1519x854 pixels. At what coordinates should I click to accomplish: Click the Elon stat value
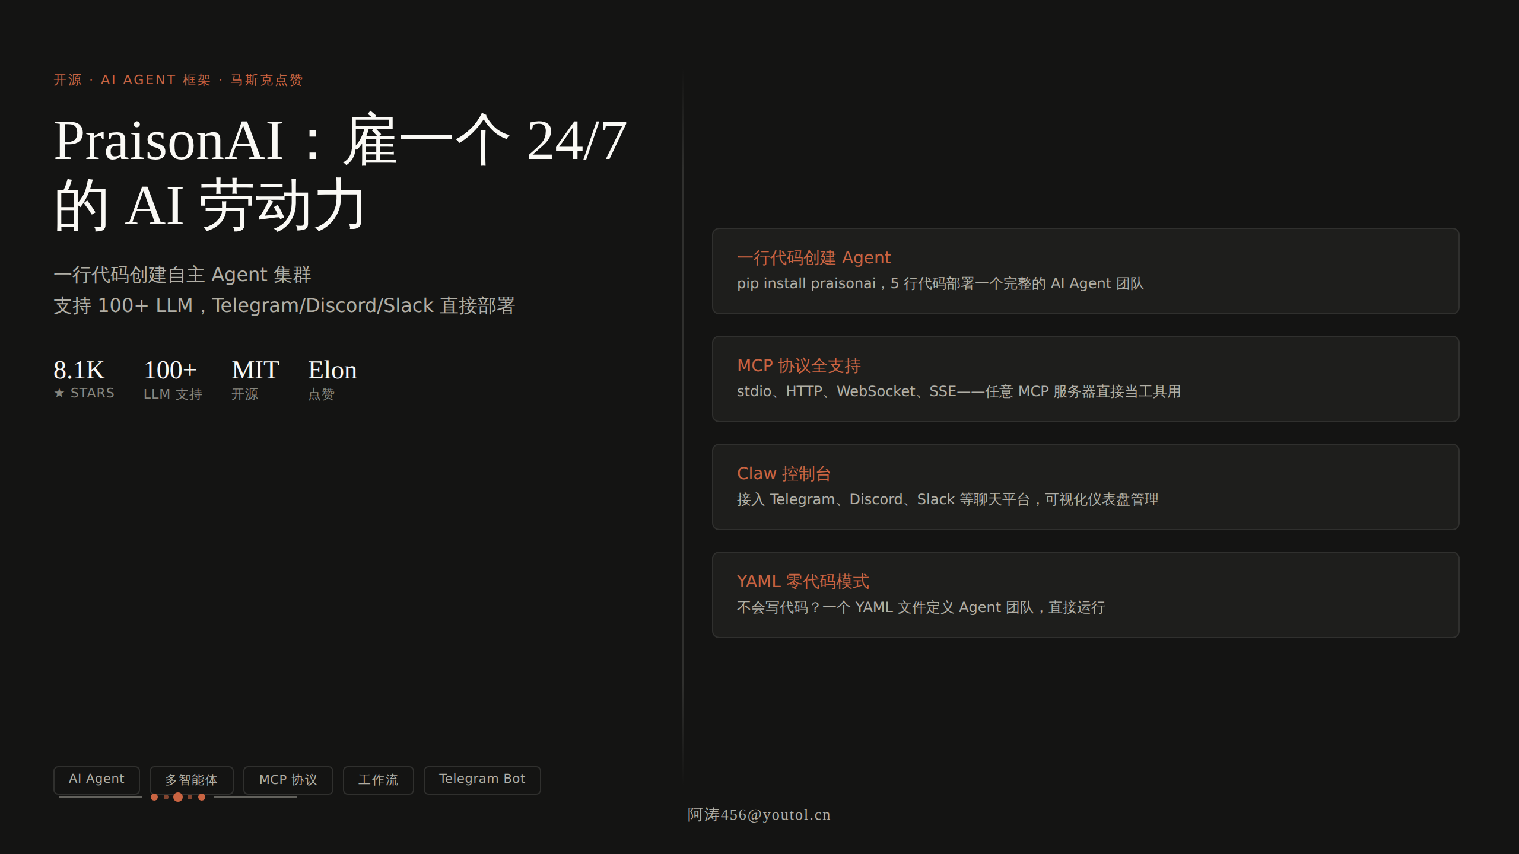(x=332, y=370)
